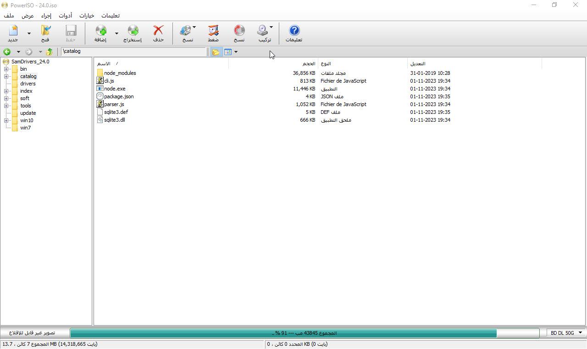Screen dimensions: 587x349
Task: Click the cli.js file icon
Action: (x=100, y=81)
